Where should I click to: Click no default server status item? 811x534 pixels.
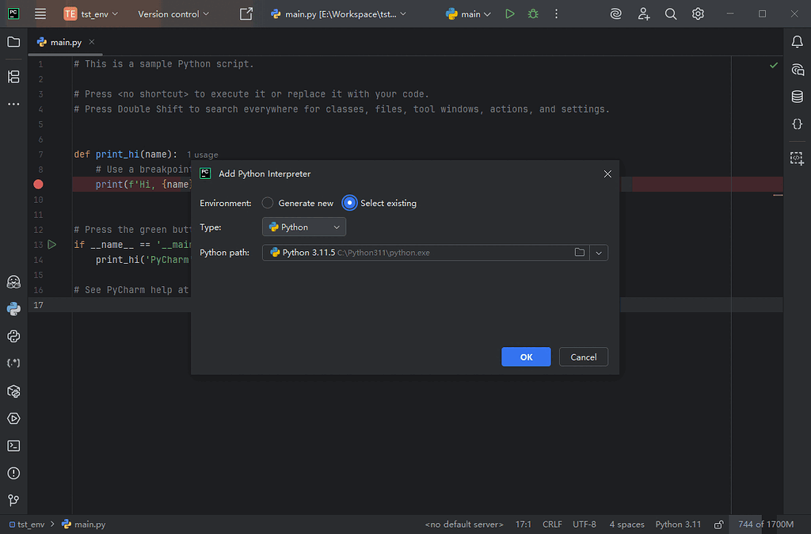[464, 524]
